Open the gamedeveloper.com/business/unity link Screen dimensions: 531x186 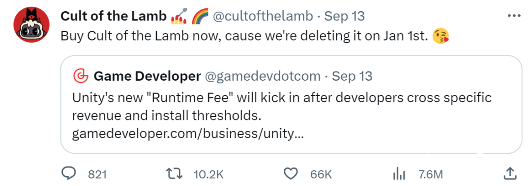point(188,135)
